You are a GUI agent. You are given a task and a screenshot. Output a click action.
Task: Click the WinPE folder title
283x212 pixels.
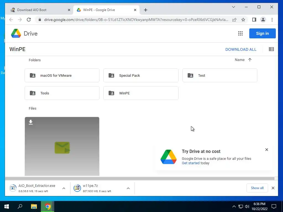17,49
